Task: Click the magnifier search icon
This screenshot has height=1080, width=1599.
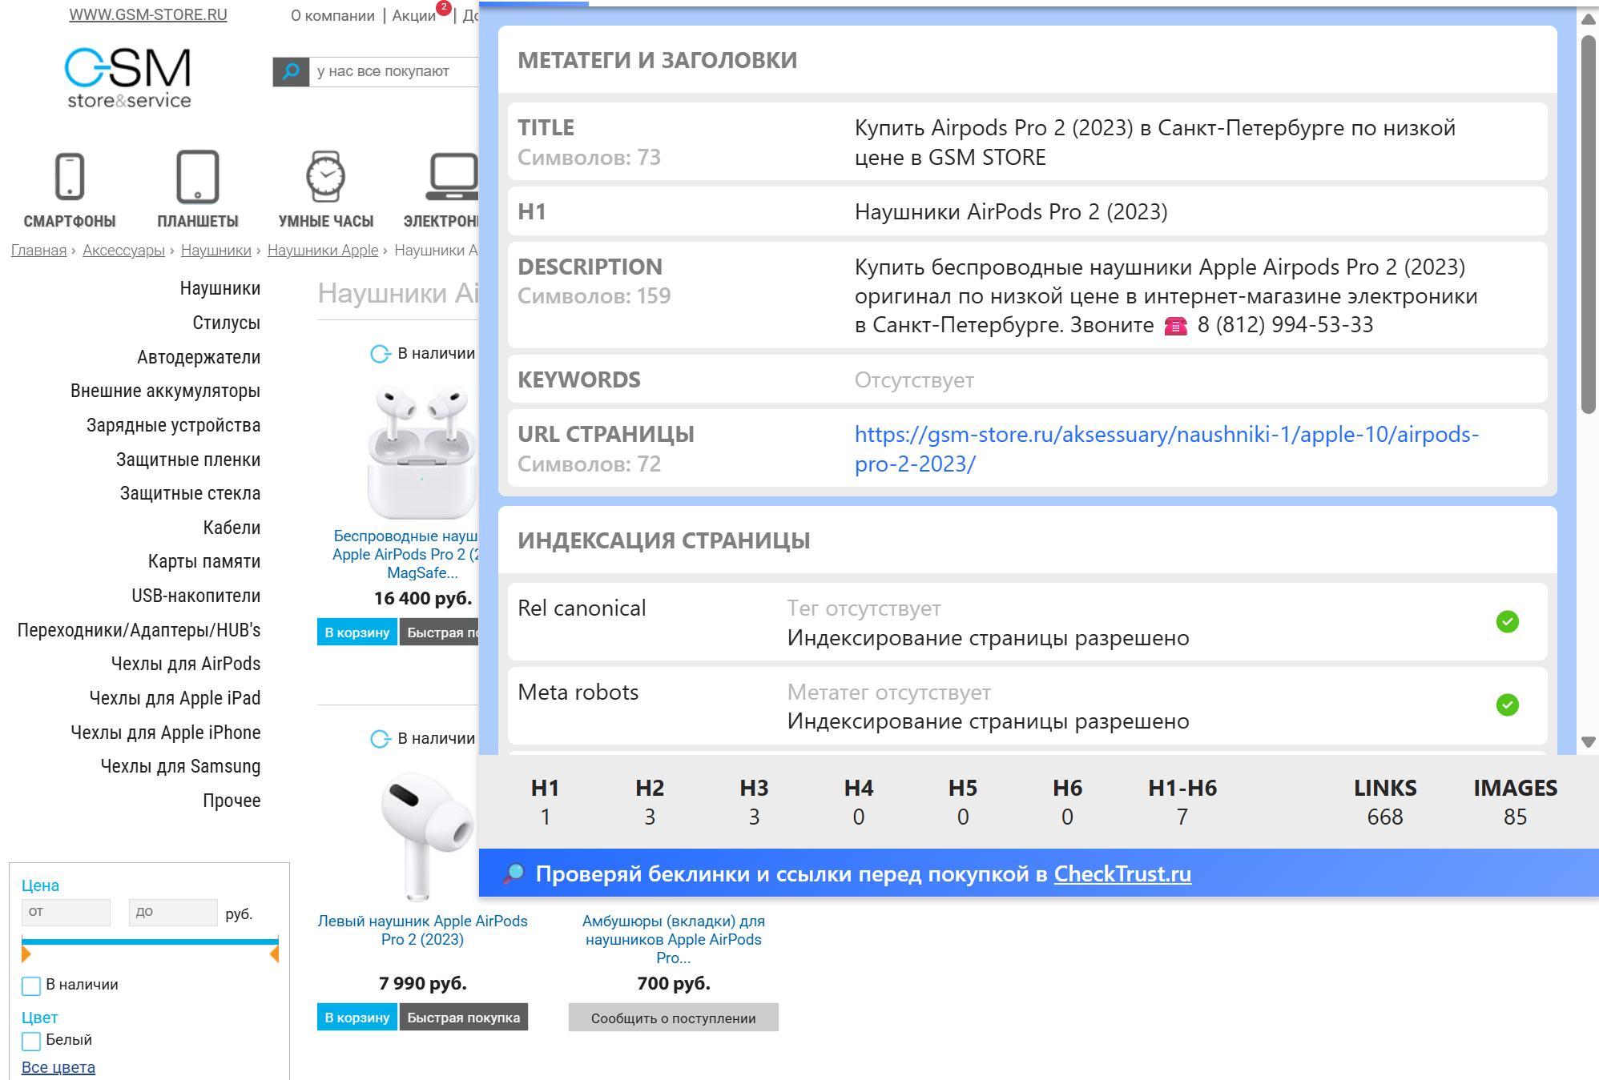Action: pos(291,71)
